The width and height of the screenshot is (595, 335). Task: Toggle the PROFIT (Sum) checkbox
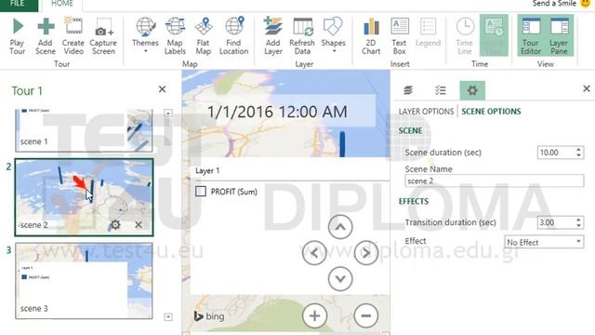(x=201, y=191)
